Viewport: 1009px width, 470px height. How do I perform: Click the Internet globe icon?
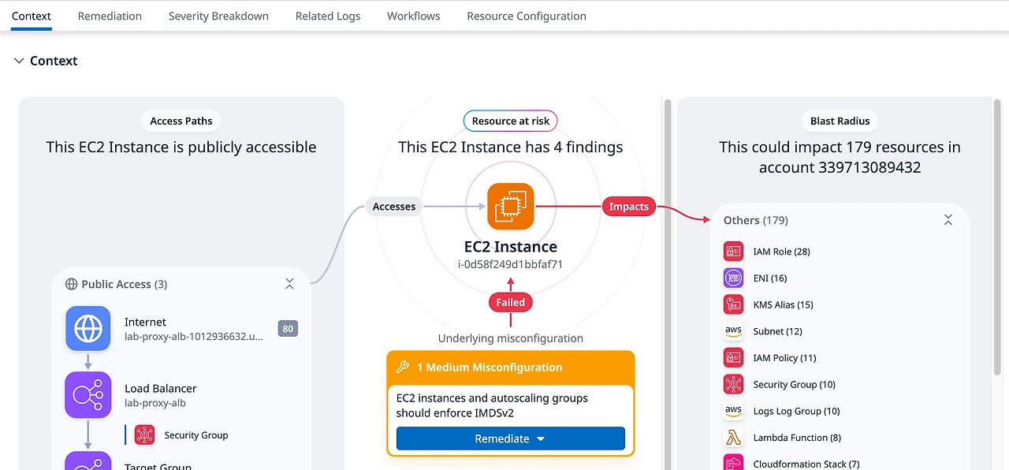(x=87, y=328)
